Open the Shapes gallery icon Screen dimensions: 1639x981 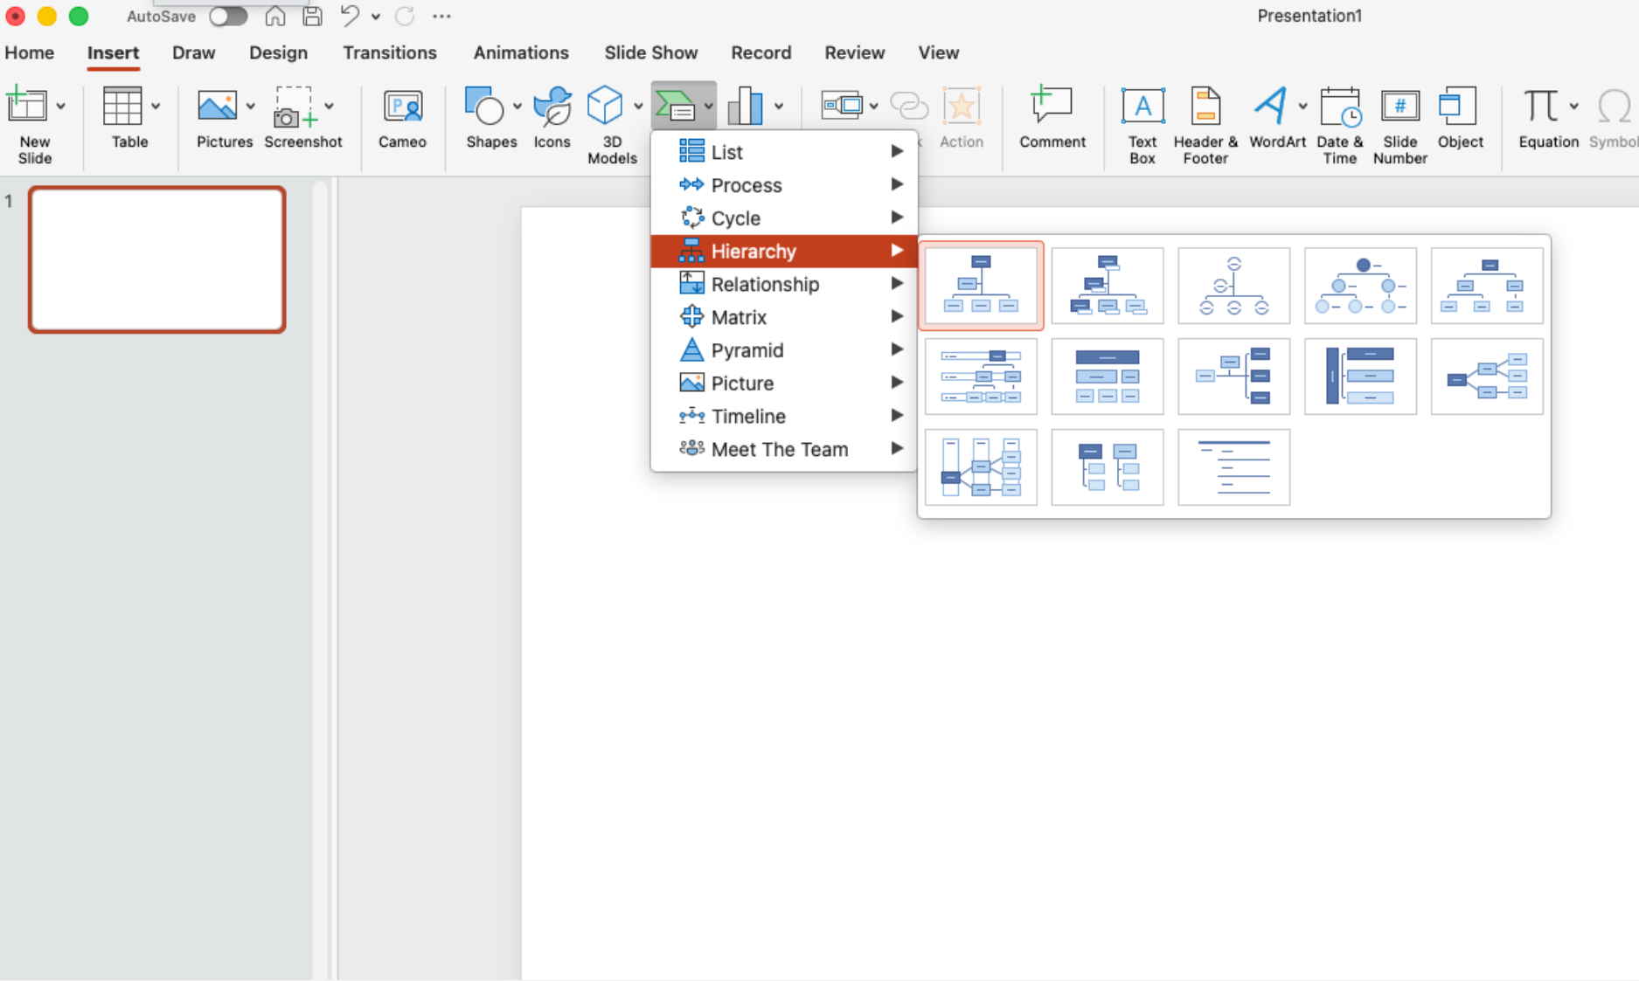pos(484,107)
